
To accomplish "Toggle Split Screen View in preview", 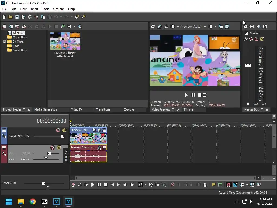I will tap(172, 27).
